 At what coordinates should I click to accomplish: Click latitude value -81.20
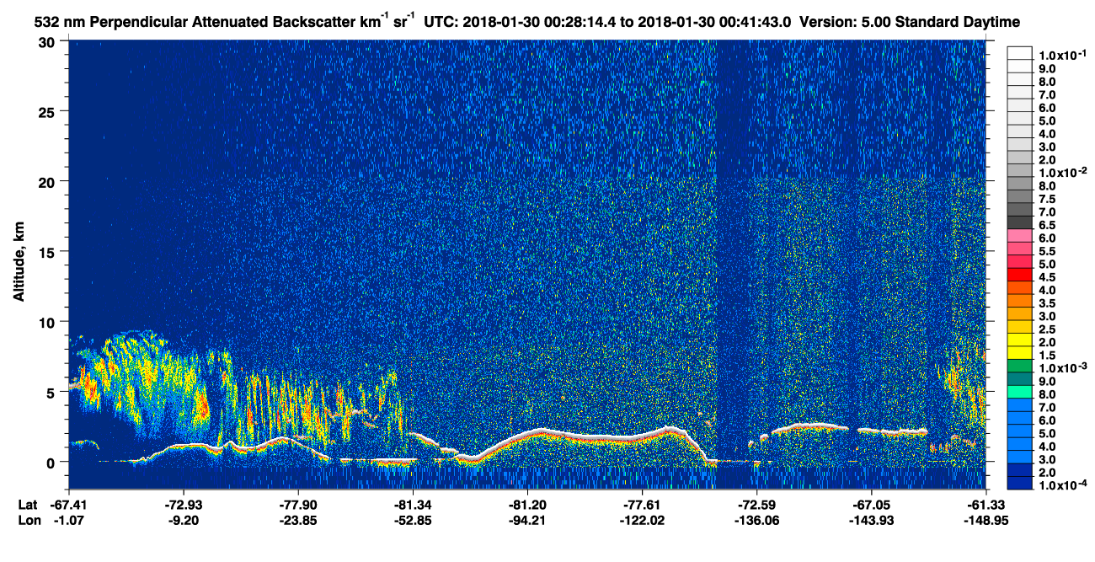coord(527,504)
